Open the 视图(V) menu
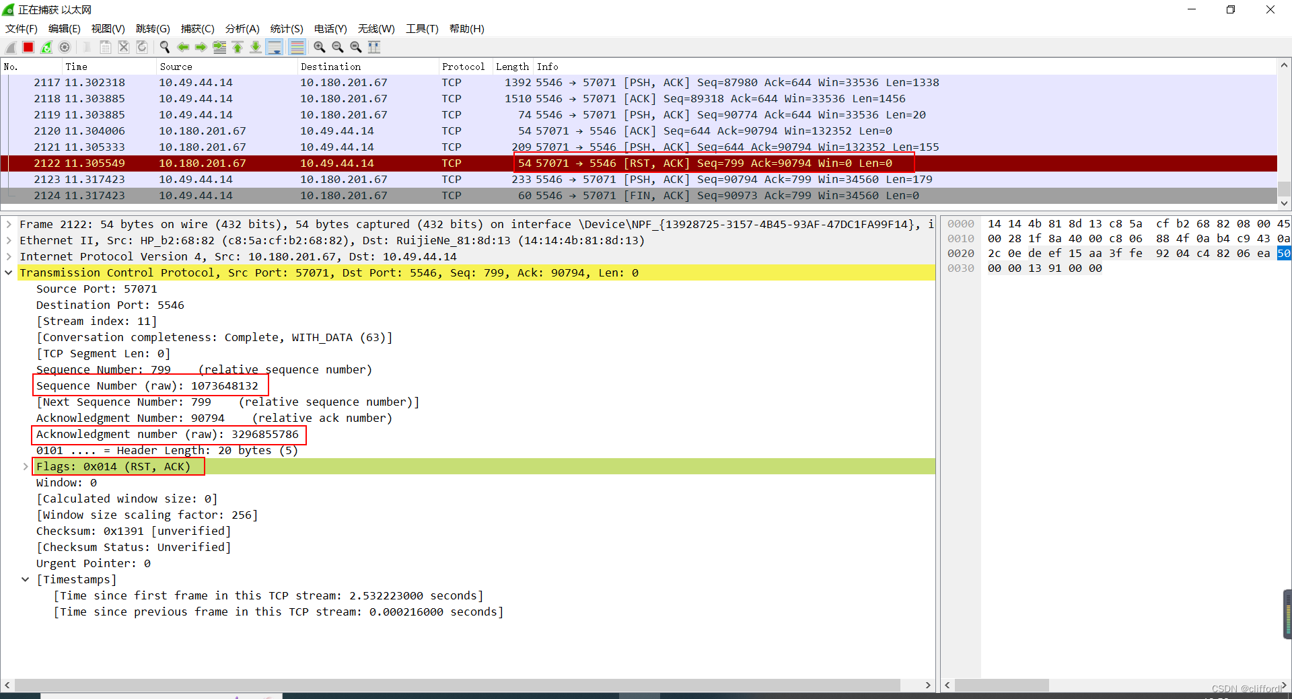Screen dimensions: 1292x699 pos(108,28)
